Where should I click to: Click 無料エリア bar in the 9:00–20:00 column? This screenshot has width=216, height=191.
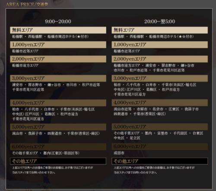click(58, 30)
